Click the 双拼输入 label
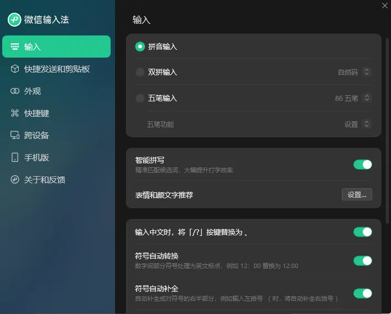The width and height of the screenshot is (391, 314). tap(163, 73)
